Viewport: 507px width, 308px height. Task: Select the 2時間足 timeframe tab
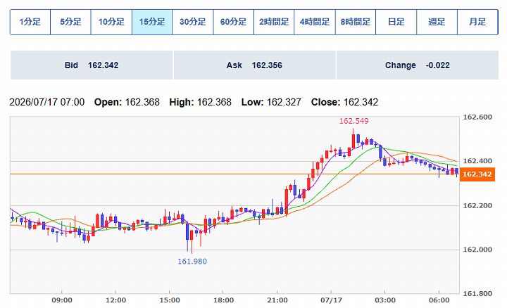point(274,22)
